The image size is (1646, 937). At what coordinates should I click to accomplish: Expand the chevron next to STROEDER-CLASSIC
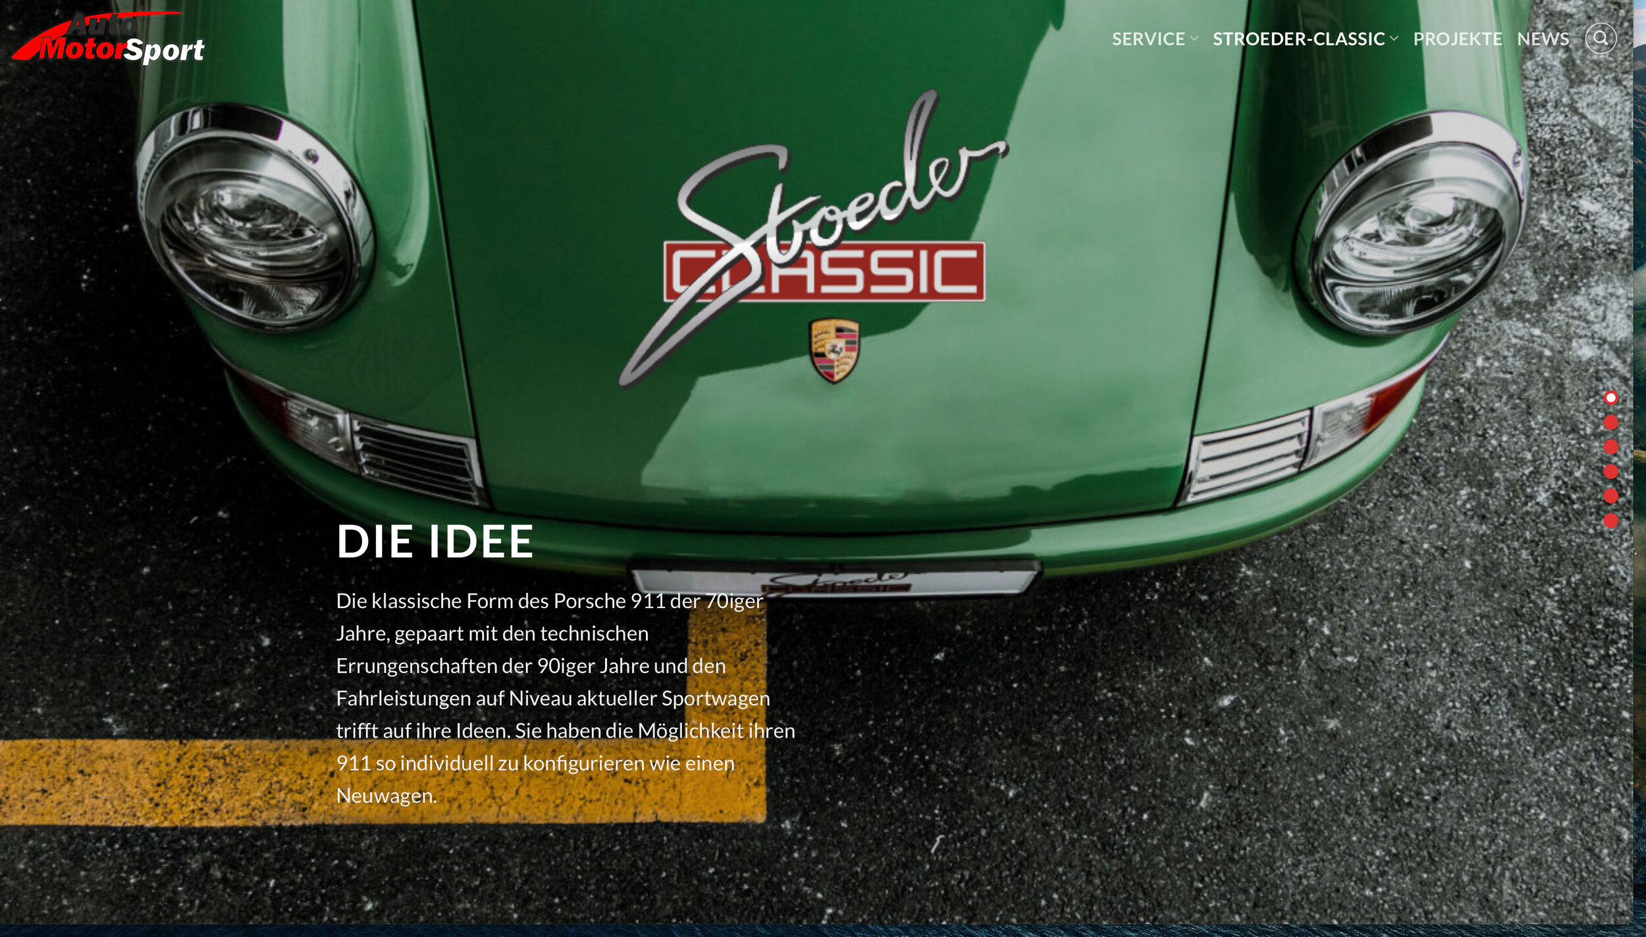1394,39
